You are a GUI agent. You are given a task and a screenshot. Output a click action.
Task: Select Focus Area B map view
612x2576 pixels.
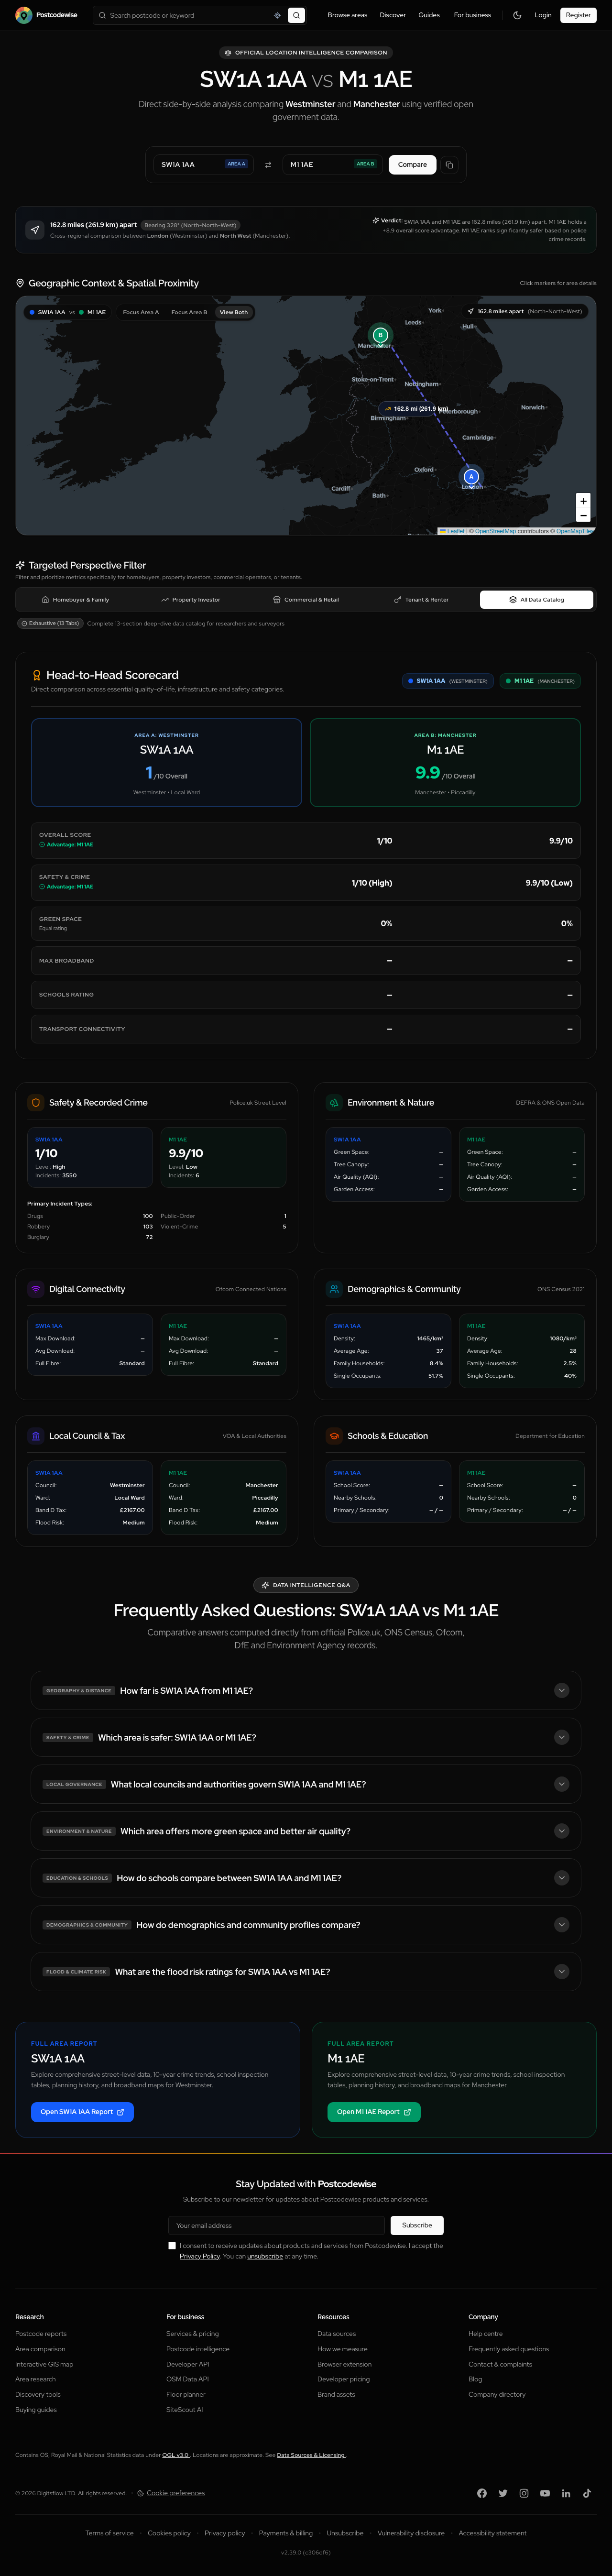(189, 312)
